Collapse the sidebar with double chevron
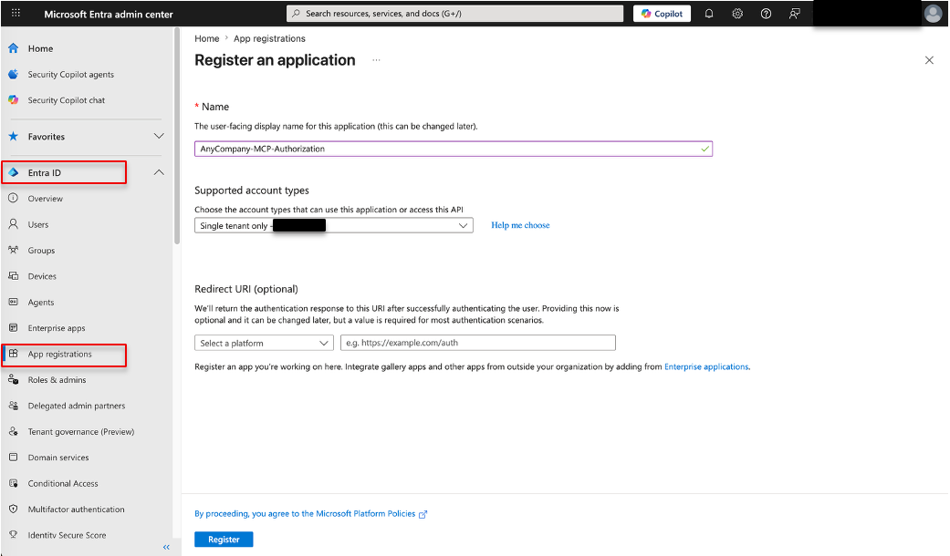The height and width of the screenshot is (556, 950). point(166,547)
